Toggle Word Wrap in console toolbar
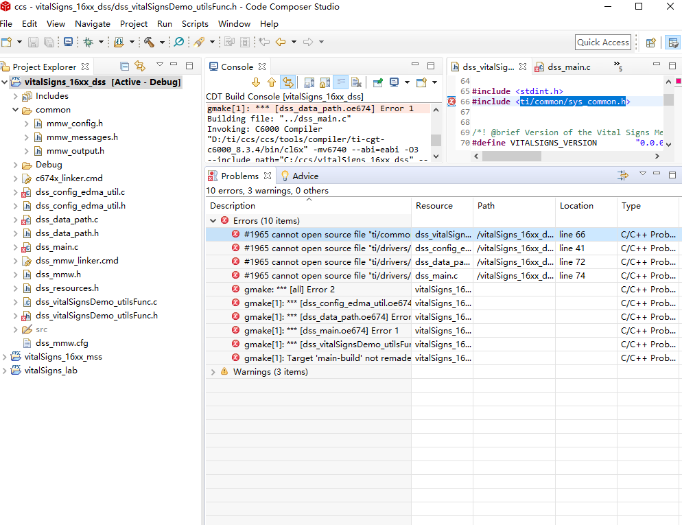Viewport: 682px width, 525px height. [x=340, y=82]
